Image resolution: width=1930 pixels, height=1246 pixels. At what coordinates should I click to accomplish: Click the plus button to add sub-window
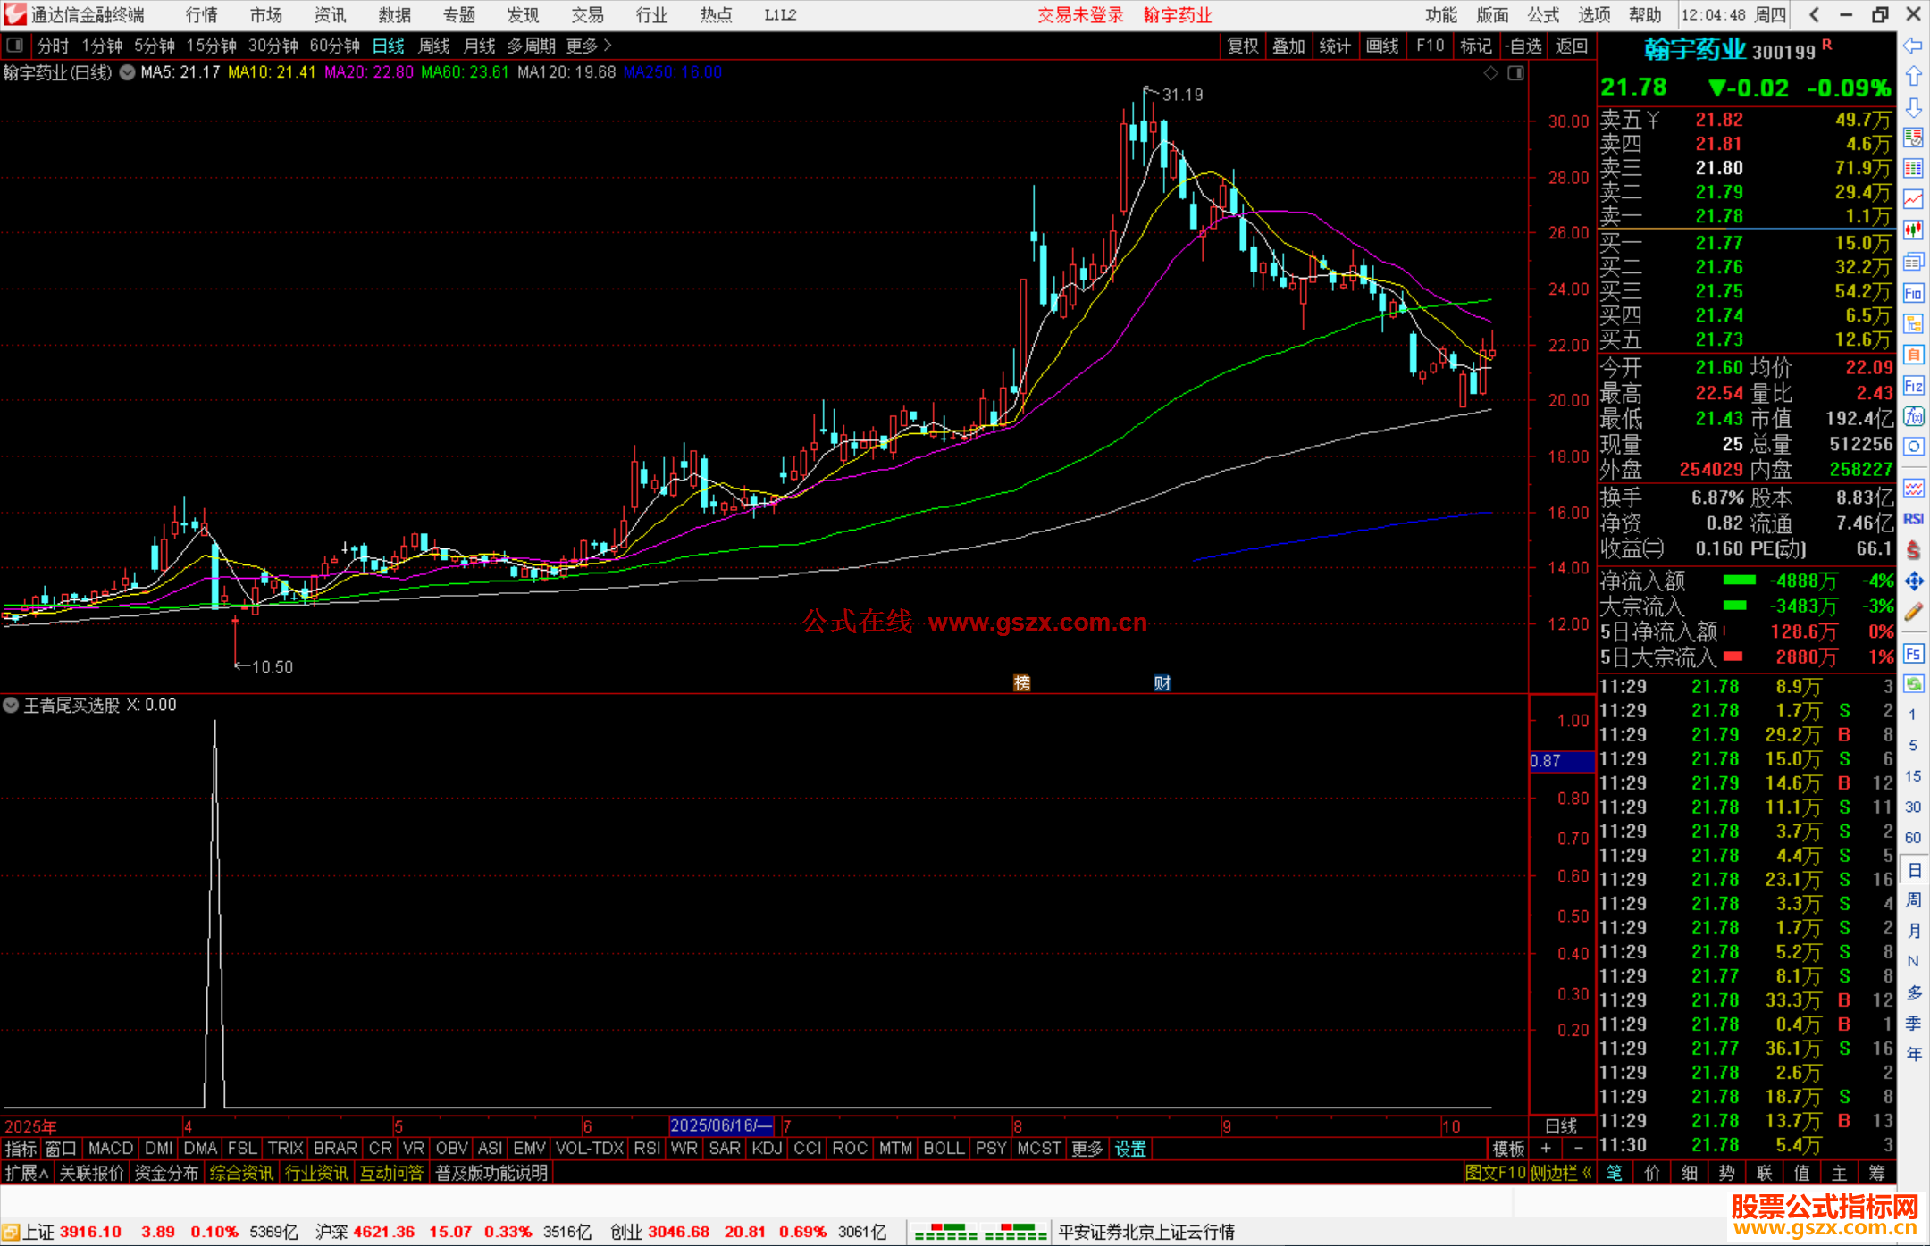(x=1546, y=1149)
